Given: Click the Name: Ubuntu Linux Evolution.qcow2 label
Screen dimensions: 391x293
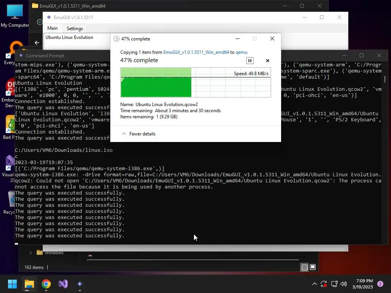Looking at the screenshot, I should (x=159, y=105).
